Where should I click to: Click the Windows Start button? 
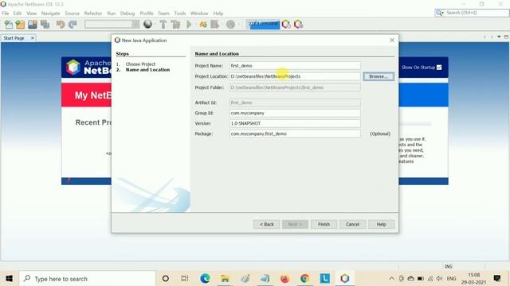click(9, 279)
